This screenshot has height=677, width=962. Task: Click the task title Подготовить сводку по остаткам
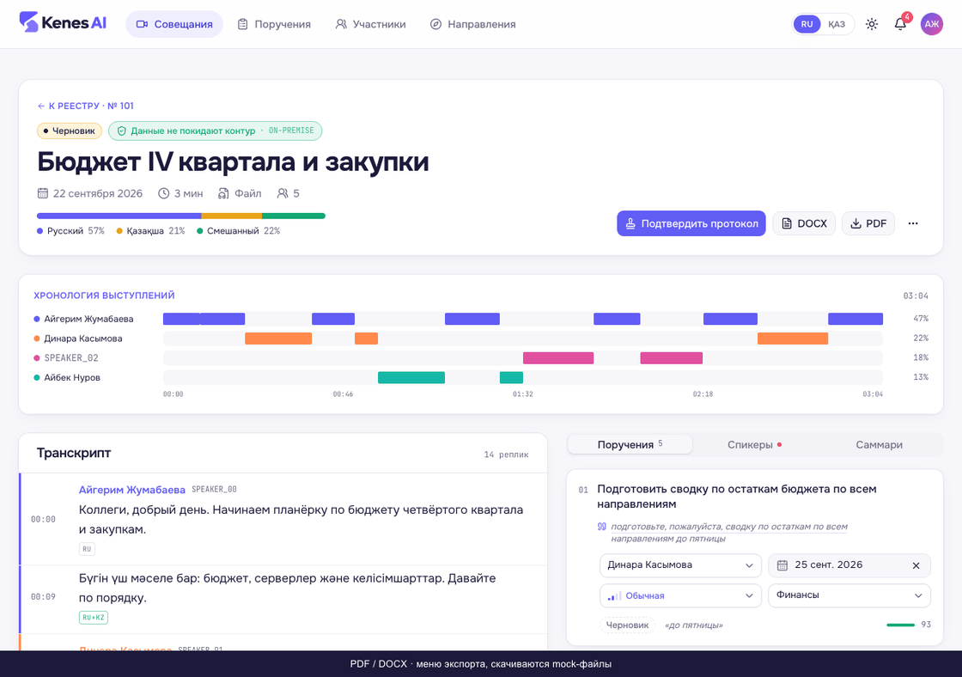736,497
